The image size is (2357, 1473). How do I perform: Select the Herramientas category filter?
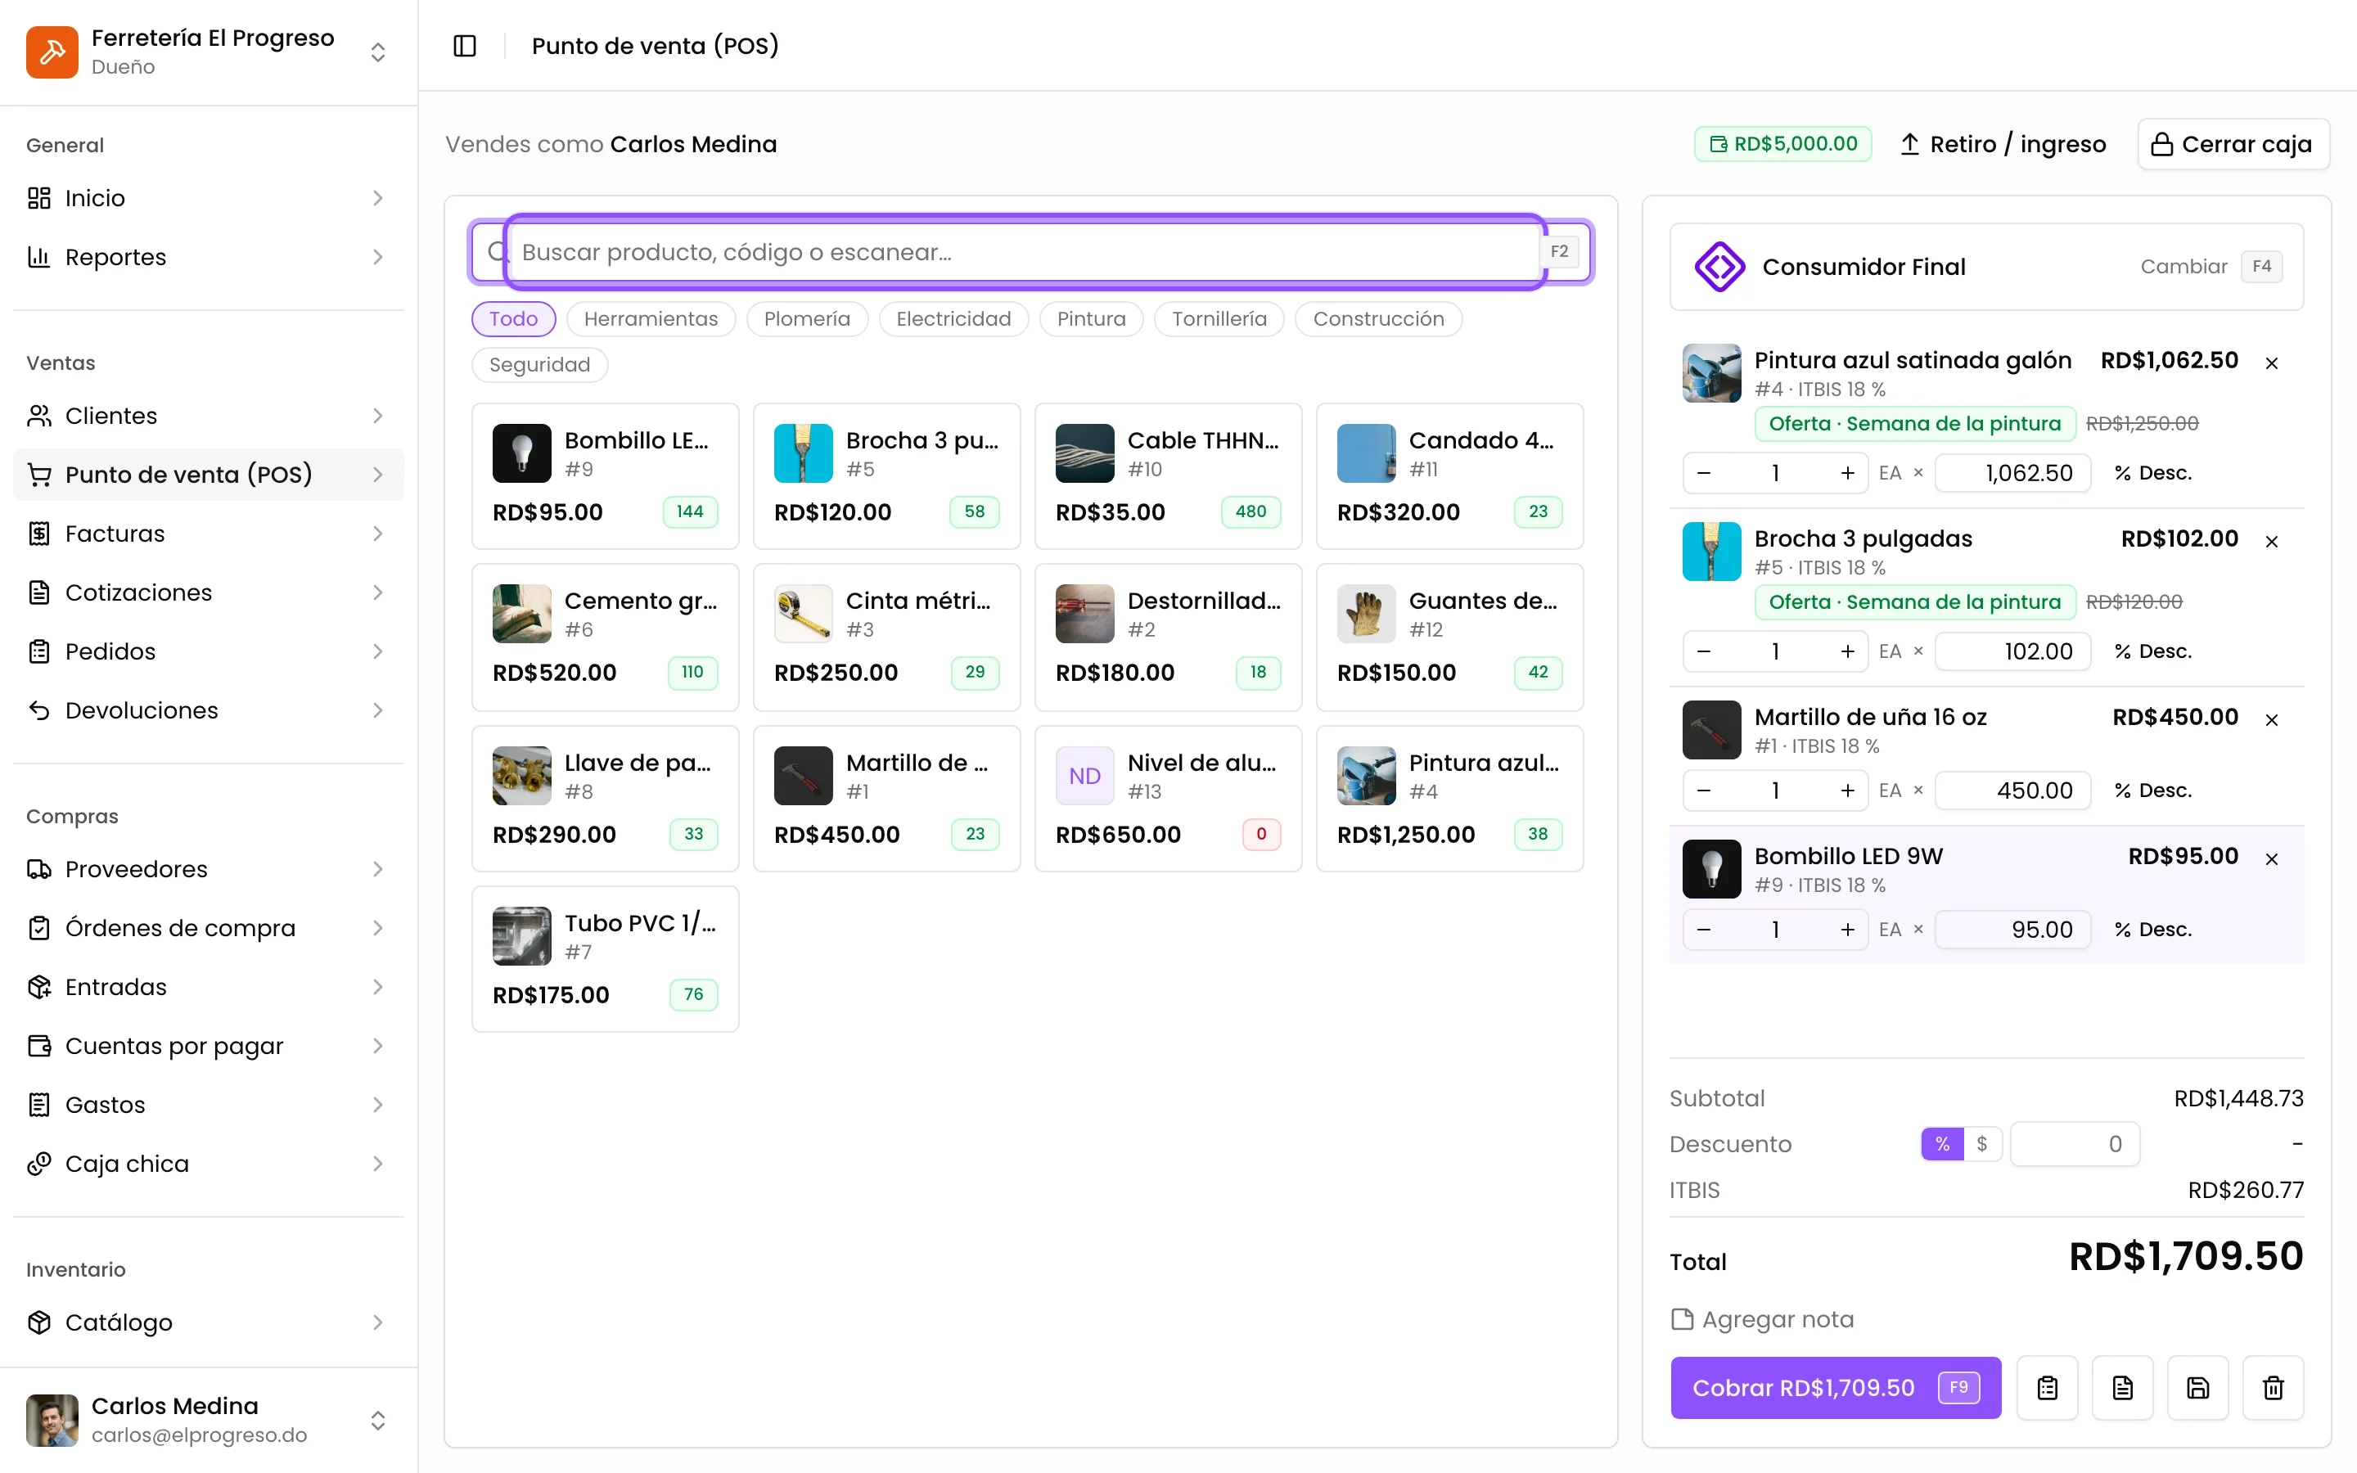click(651, 318)
